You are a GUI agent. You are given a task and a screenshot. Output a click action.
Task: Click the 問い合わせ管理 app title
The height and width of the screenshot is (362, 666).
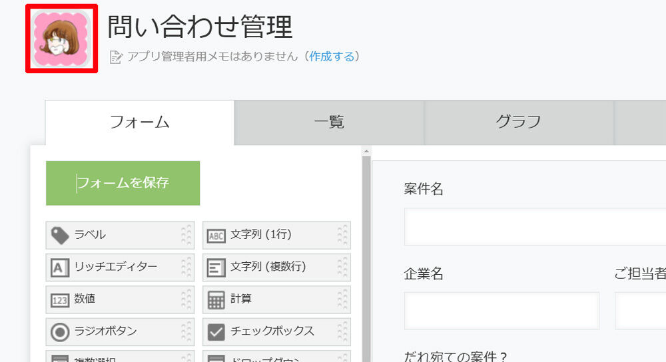[x=200, y=27]
